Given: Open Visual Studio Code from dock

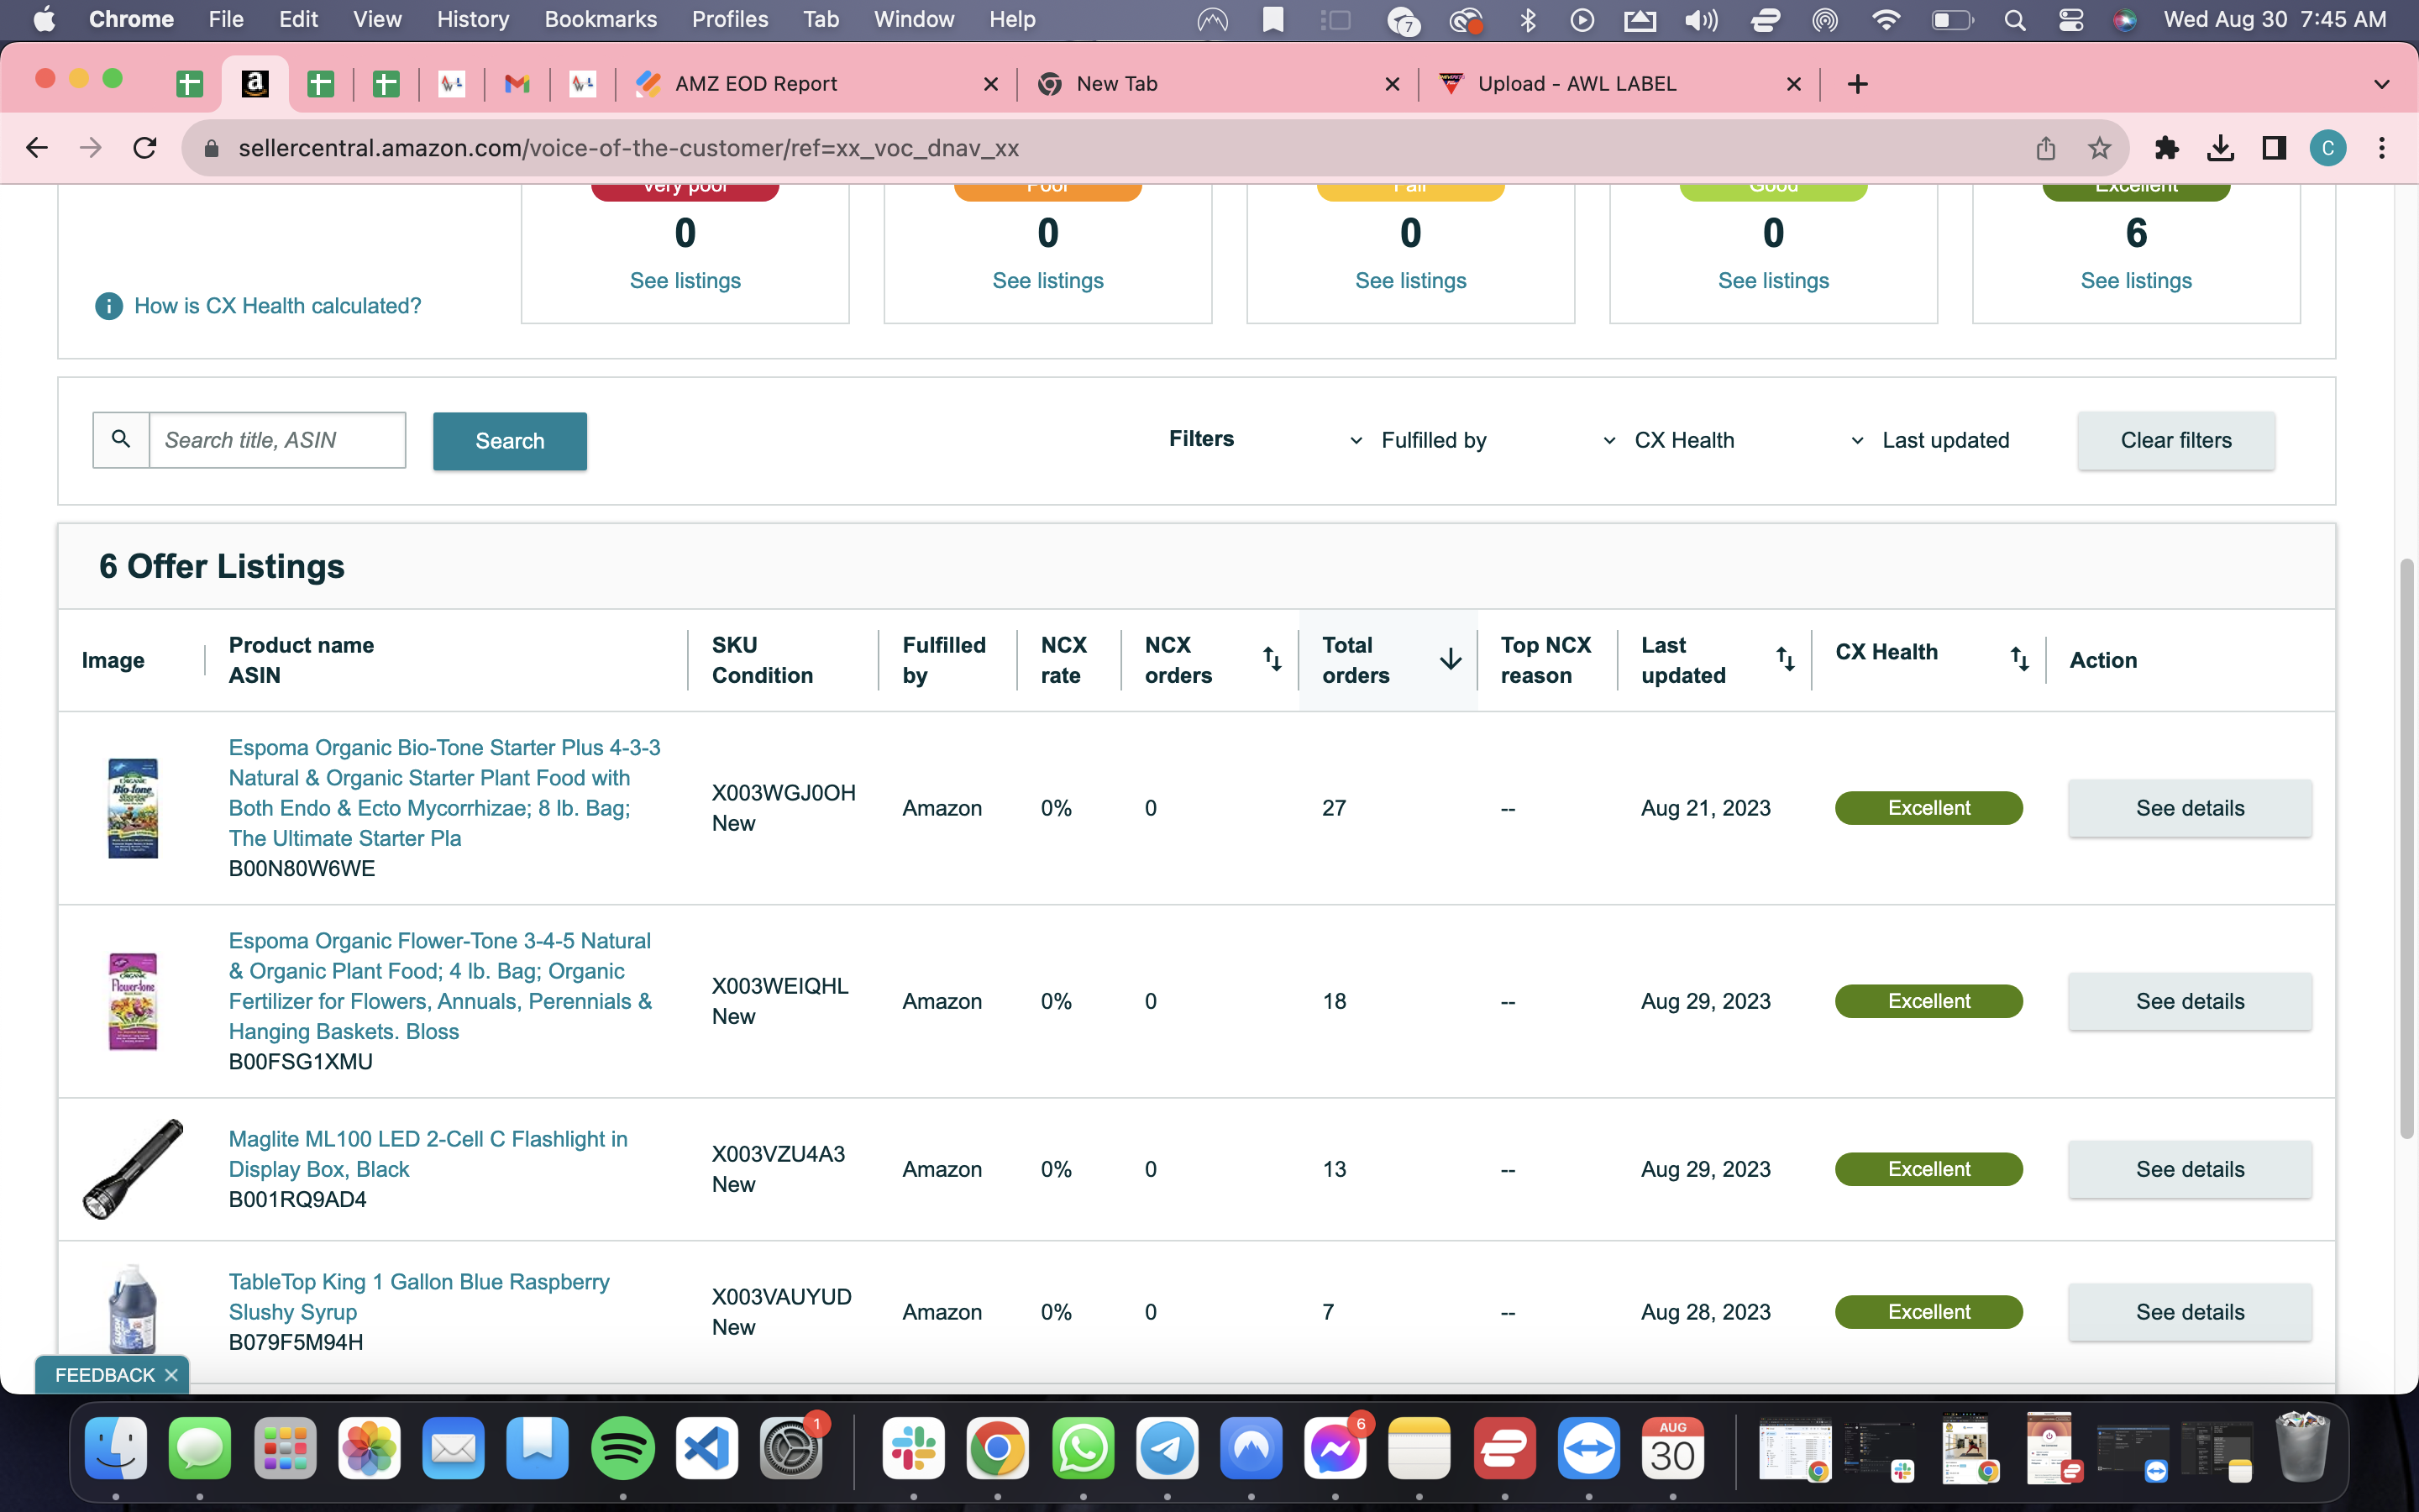Looking at the screenshot, I should pos(706,1448).
